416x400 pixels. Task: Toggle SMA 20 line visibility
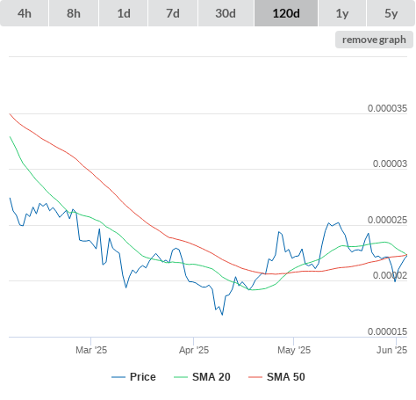[x=211, y=377]
